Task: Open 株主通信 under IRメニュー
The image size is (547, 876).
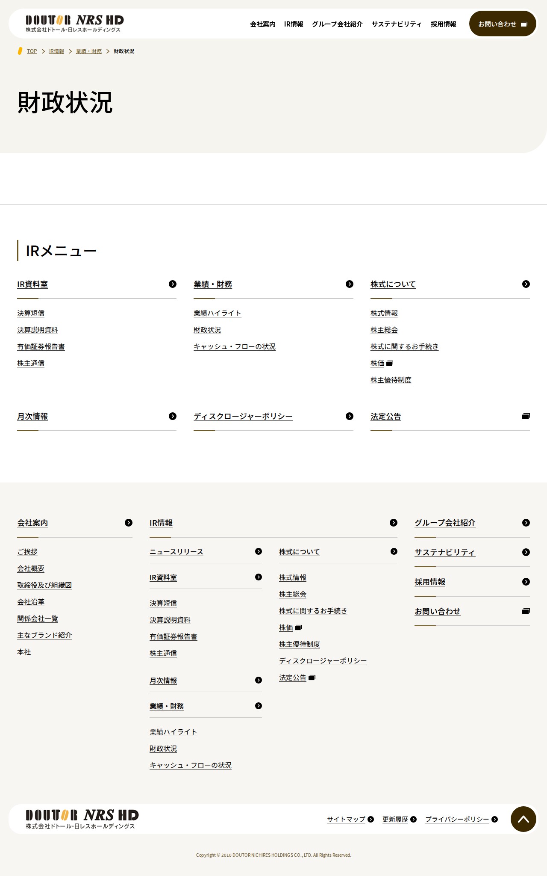Action: (x=31, y=363)
